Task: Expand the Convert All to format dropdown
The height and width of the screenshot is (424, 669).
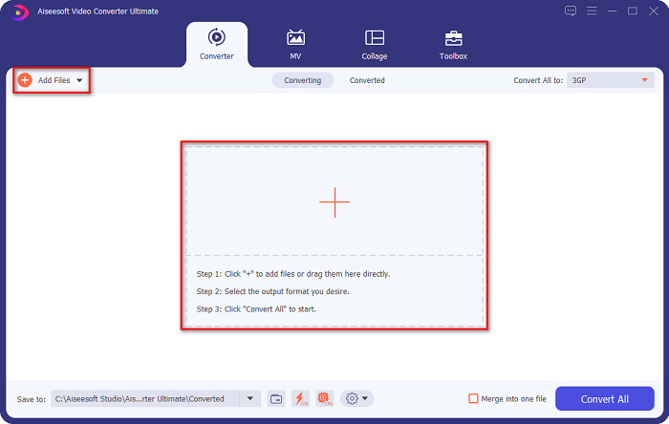Action: pos(645,80)
